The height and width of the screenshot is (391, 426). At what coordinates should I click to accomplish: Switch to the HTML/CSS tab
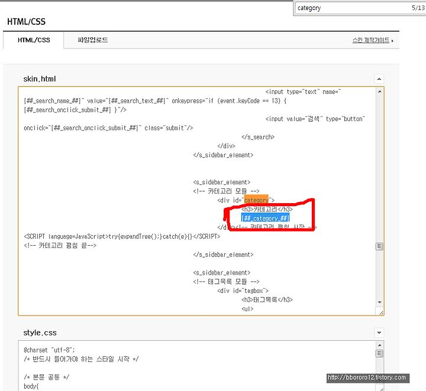[x=33, y=40]
